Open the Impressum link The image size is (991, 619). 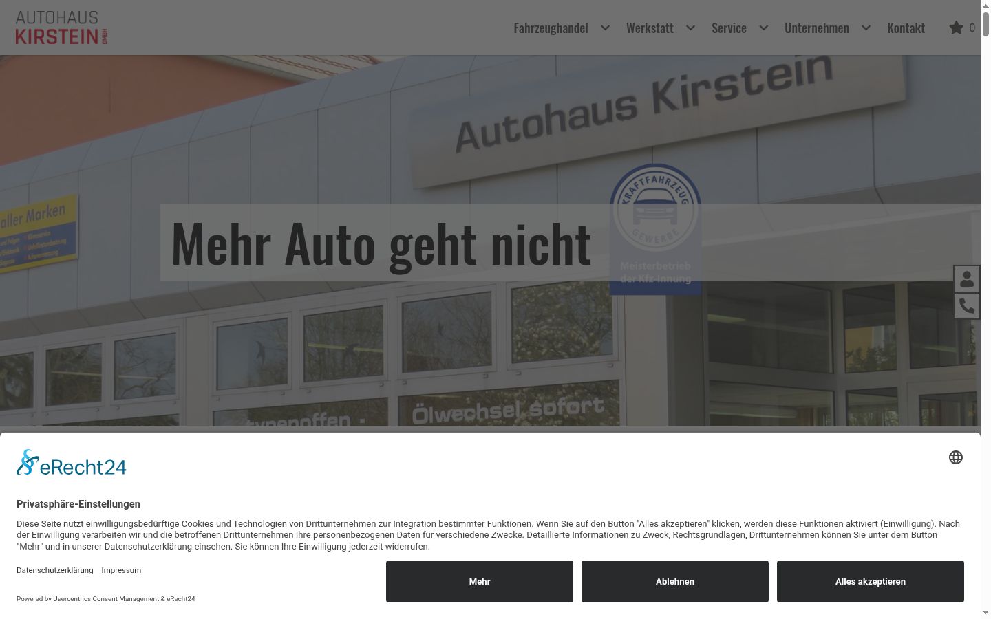click(x=121, y=570)
